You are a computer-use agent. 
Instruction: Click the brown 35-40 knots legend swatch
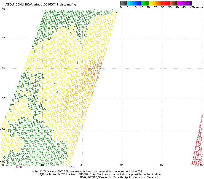(x=174, y=3)
